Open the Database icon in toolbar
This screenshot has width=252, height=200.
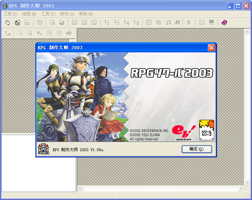[149, 23]
